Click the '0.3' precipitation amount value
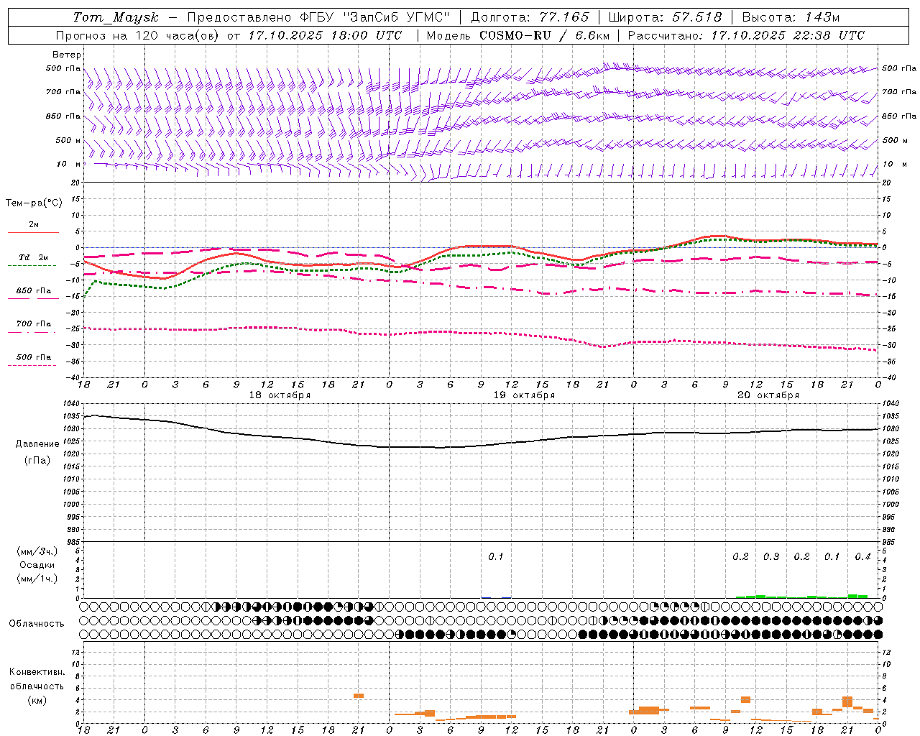Screen dimensions: 920x736 point(771,557)
